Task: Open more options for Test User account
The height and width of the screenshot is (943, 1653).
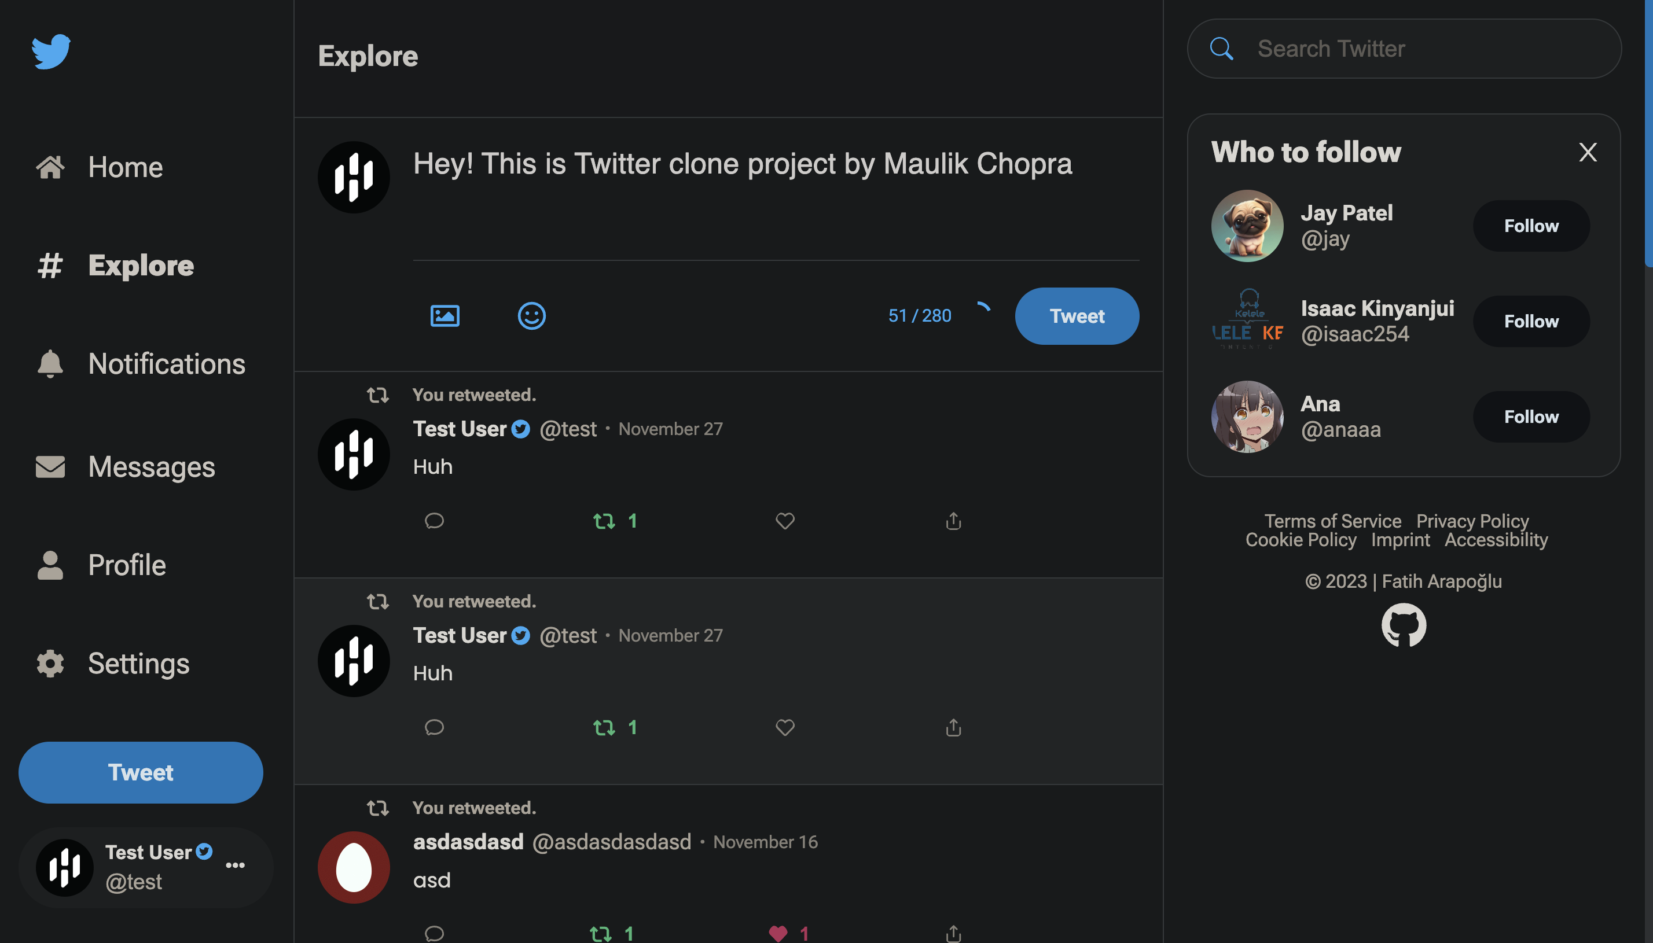Action: (x=235, y=866)
